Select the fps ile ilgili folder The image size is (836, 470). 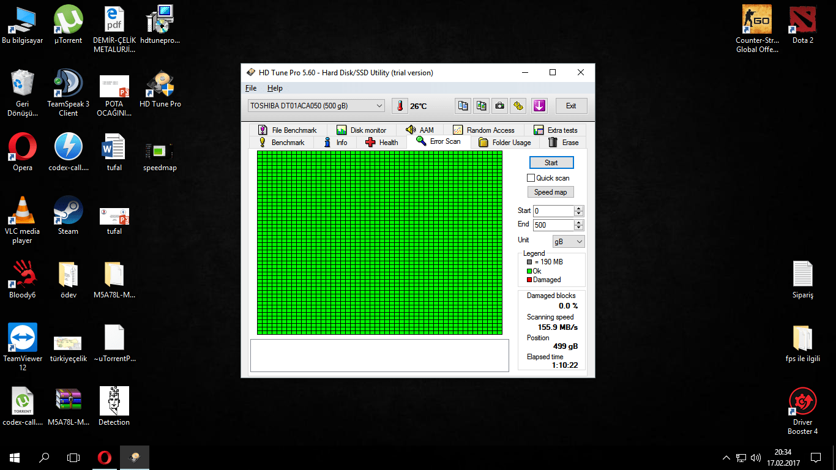click(803, 343)
